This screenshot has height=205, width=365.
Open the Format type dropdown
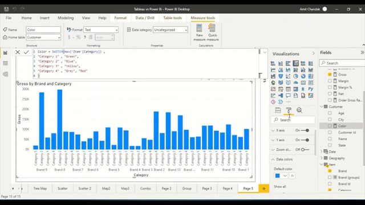click(101, 30)
